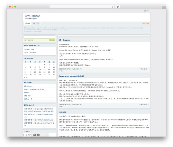The image size is (173, 147).
Task: Open comments link of the 続・howm post
Action: (144, 69)
